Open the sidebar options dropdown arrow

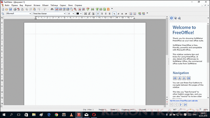pyautogui.click(x=208, y=18)
